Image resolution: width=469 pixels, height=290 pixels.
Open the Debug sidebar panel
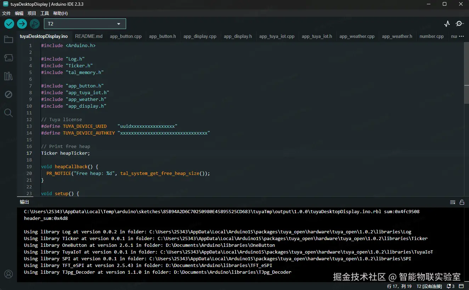[x=9, y=94]
